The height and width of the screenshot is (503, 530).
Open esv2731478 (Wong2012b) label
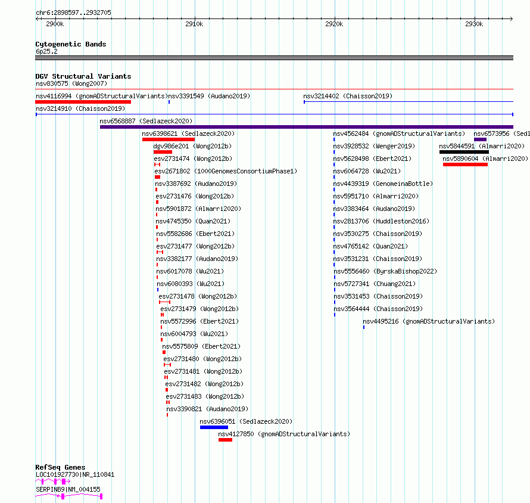[x=198, y=296]
